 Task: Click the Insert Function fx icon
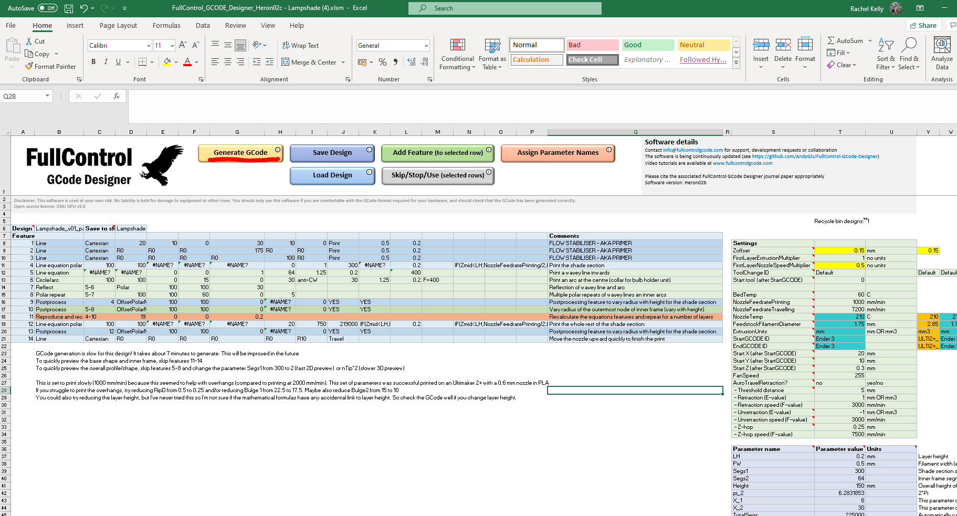117,96
